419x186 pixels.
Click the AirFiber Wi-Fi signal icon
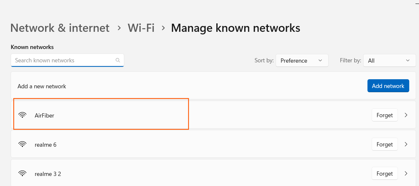(22, 115)
